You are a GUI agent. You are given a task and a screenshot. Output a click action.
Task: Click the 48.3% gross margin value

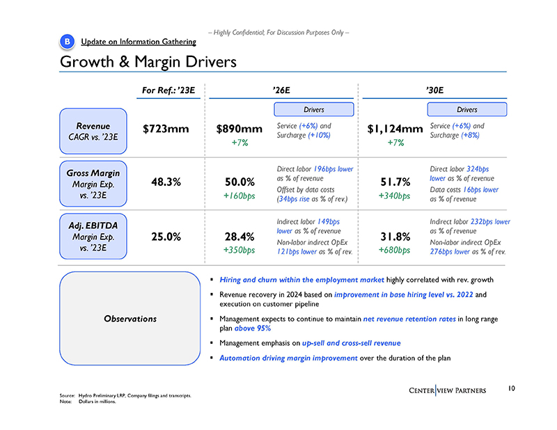(x=167, y=182)
